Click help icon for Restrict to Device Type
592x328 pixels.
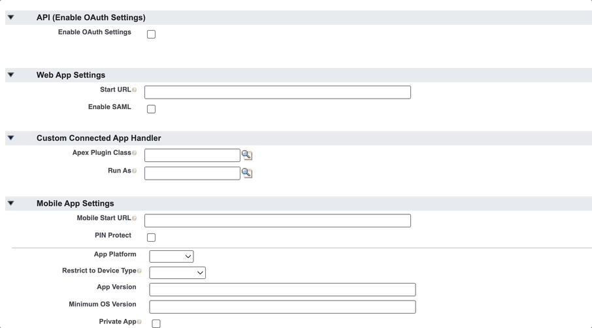pyautogui.click(x=139, y=271)
